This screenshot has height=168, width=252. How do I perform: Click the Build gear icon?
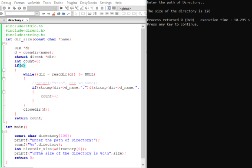[4, 8]
